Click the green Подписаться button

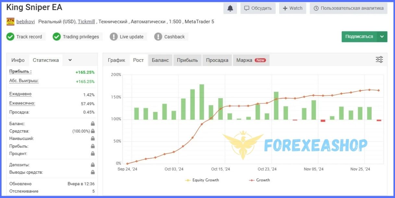(x=359, y=37)
